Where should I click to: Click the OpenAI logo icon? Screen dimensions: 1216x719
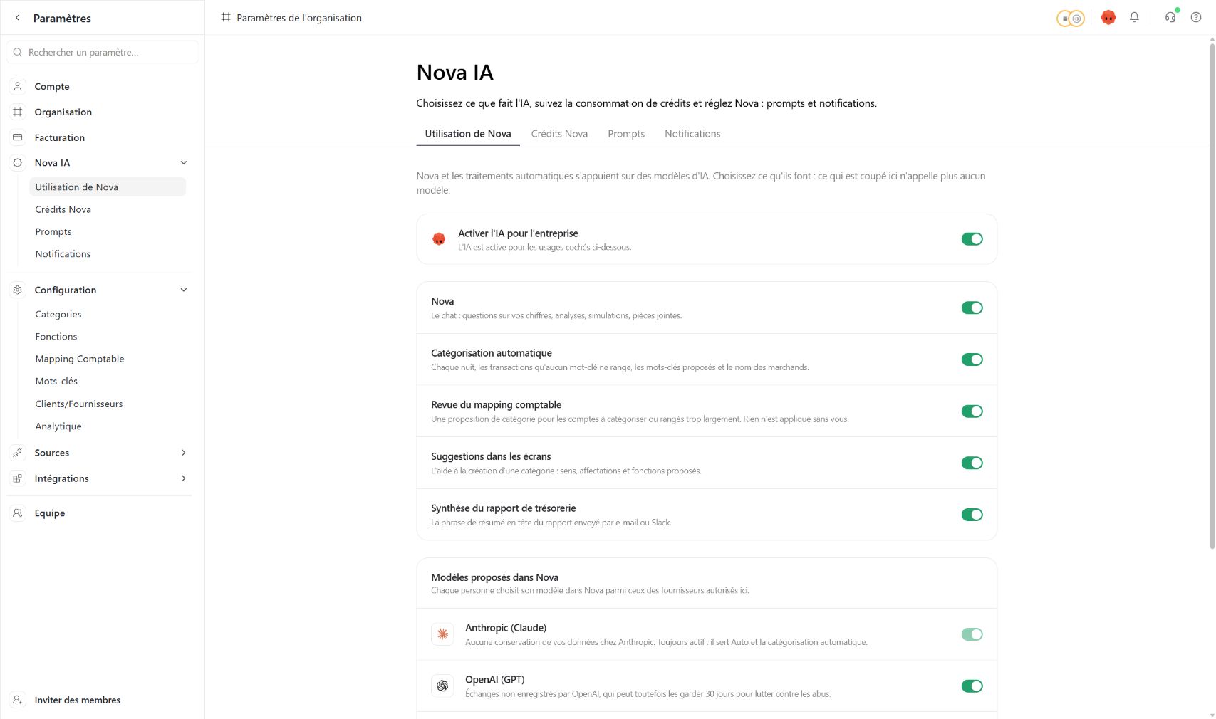[x=442, y=686]
